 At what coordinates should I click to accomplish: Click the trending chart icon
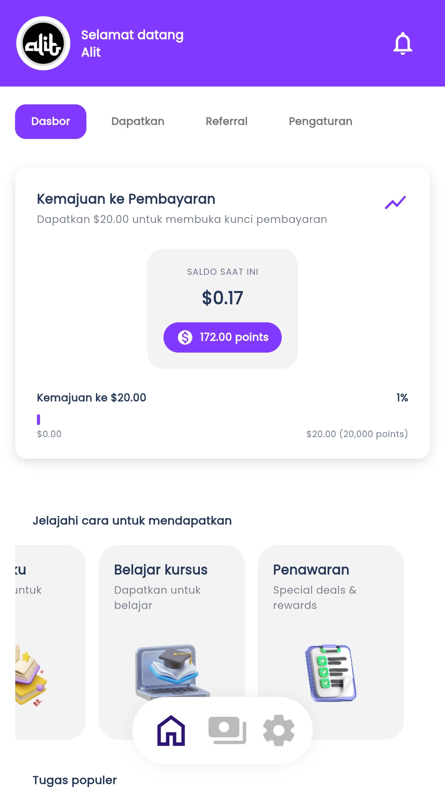click(395, 202)
